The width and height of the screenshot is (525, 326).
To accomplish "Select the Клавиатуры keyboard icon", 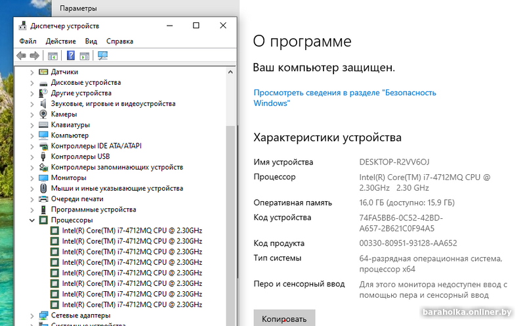I will 43,125.
